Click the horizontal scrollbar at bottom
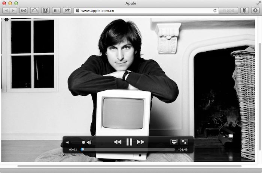The height and width of the screenshot is (173, 262). 130,166
